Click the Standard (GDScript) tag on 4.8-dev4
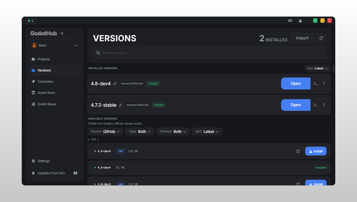The image size is (357, 202). point(132,84)
